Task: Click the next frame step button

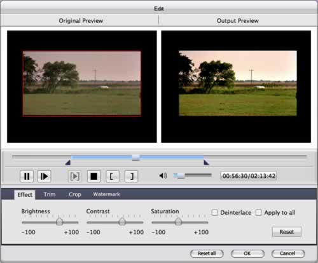Action: pyautogui.click(x=44, y=176)
